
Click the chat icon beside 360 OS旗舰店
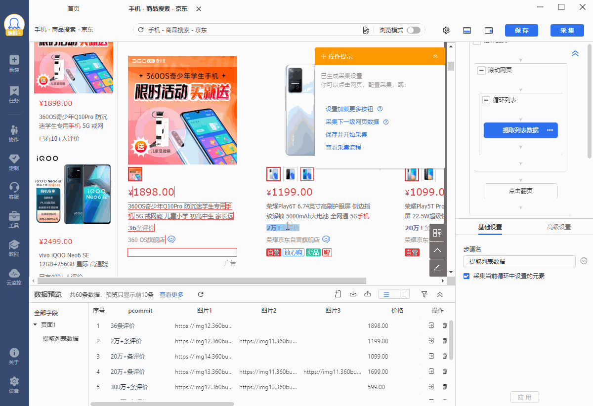click(171, 239)
